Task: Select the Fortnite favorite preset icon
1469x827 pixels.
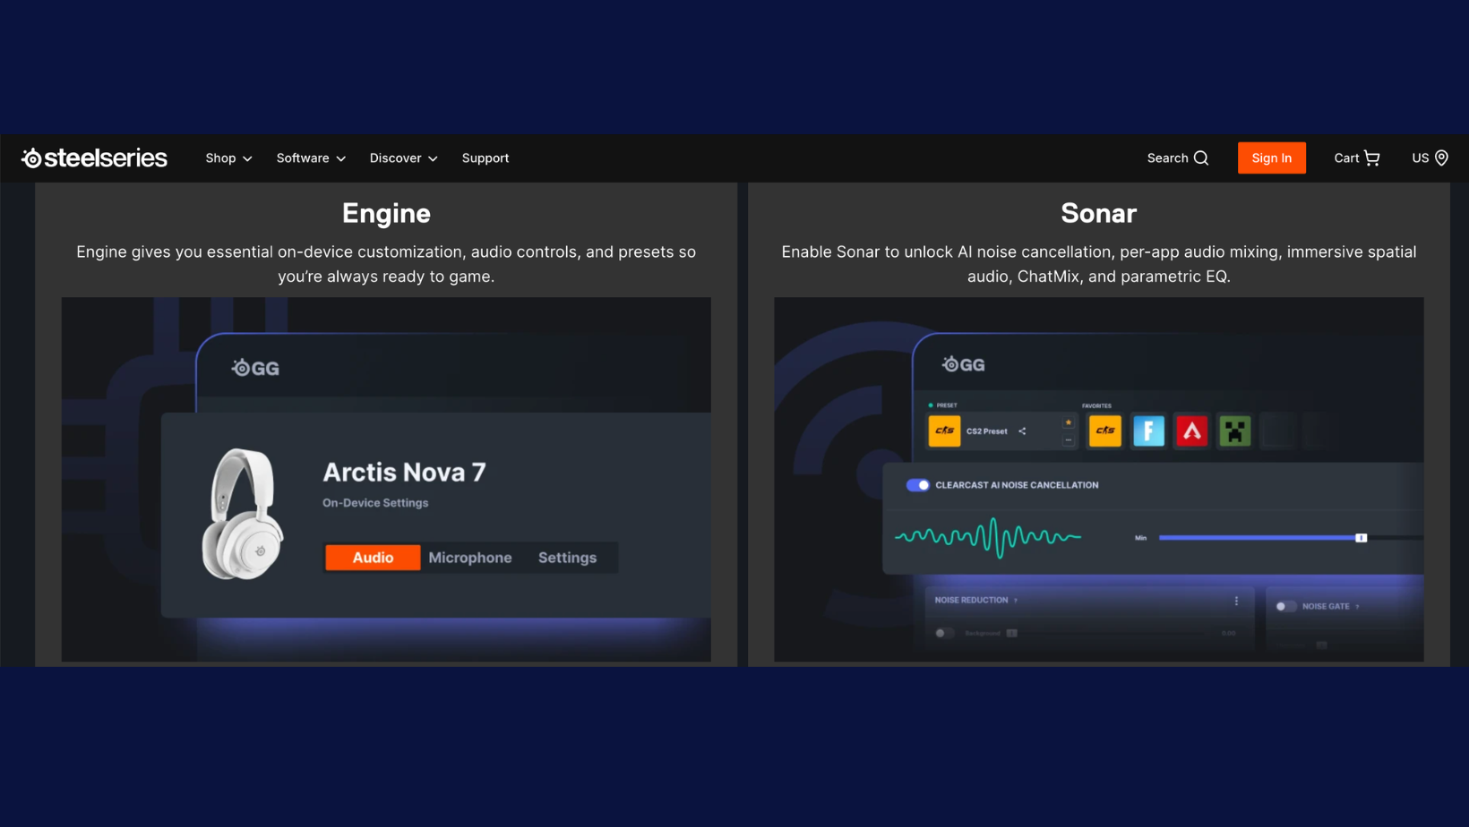Action: [x=1148, y=431]
